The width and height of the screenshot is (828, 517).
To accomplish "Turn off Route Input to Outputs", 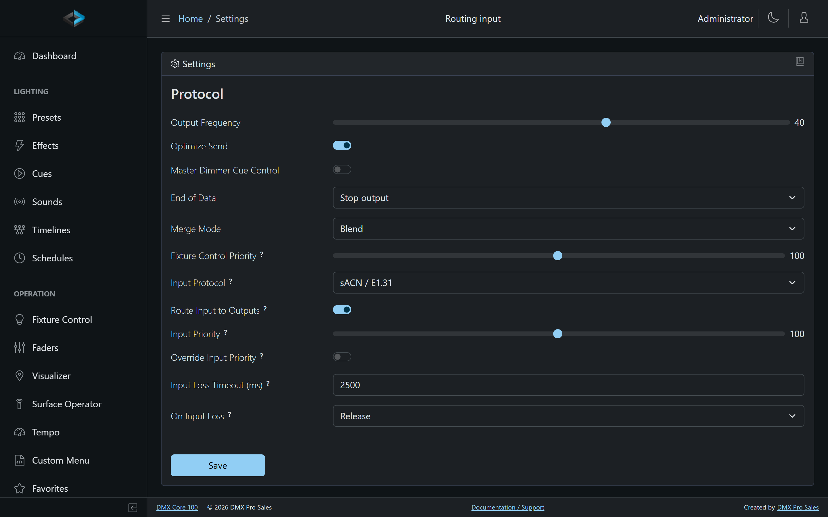I will coord(342,310).
